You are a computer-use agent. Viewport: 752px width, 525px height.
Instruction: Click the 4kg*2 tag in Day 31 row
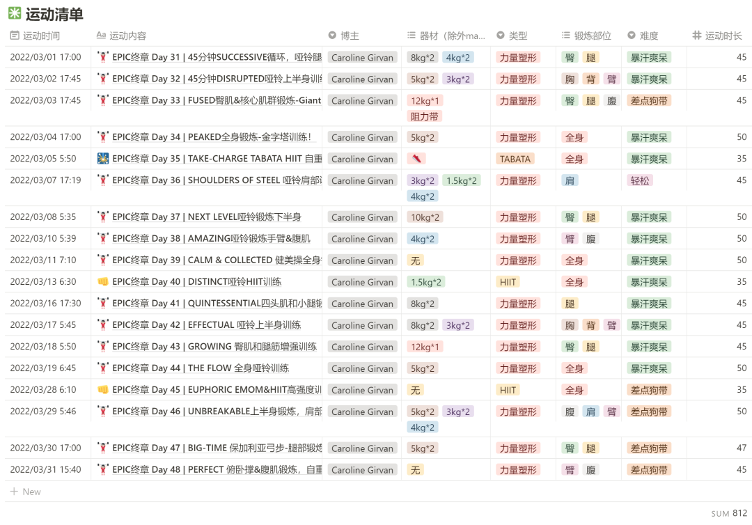coord(458,58)
